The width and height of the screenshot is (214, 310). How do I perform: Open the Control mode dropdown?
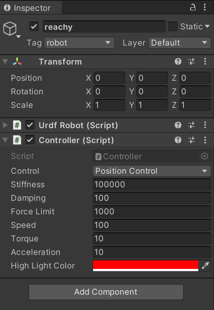pyautogui.click(x=152, y=171)
